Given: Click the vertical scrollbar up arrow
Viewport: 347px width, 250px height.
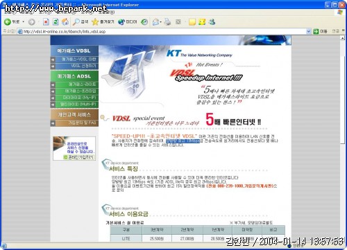Looking at the screenshot, I should [x=342, y=38].
